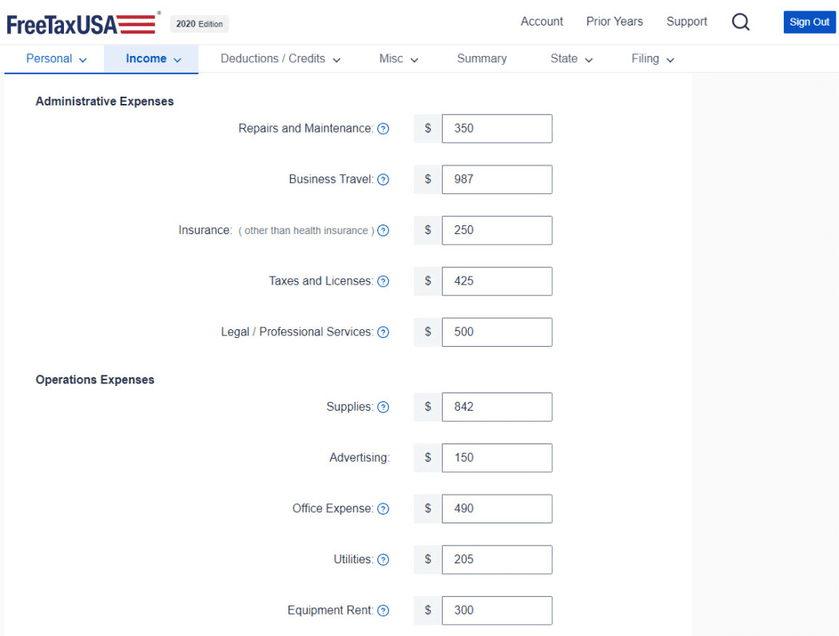Go to the Summary tab
The image size is (839, 636).
[x=482, y=59]
